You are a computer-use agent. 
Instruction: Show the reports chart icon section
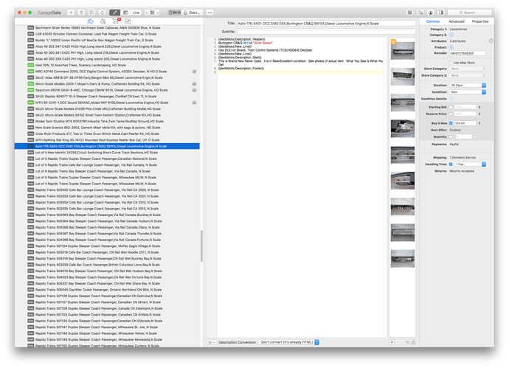click(128, 21)
